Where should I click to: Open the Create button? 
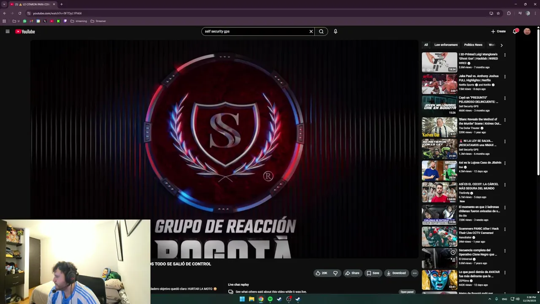498,31
